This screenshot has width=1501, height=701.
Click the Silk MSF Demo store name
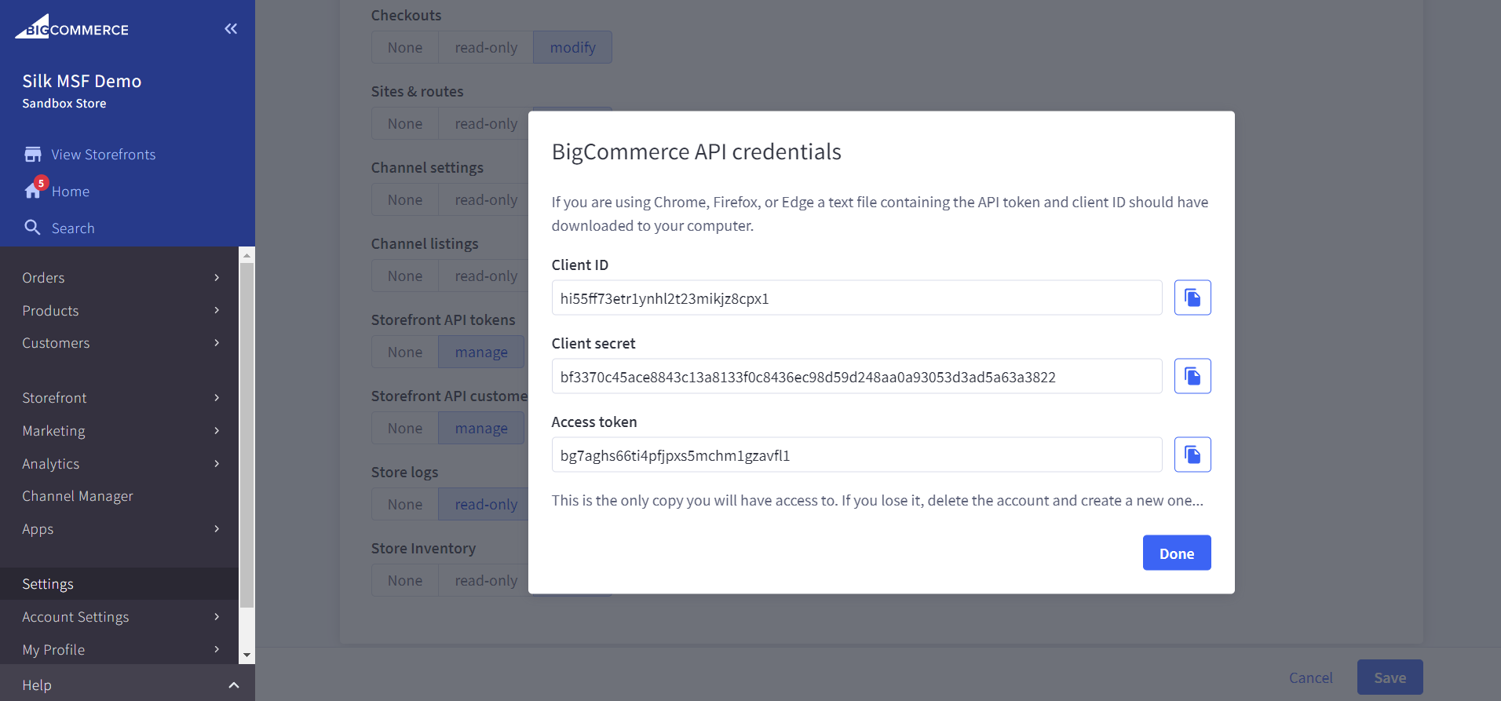(x=82, y=81)
